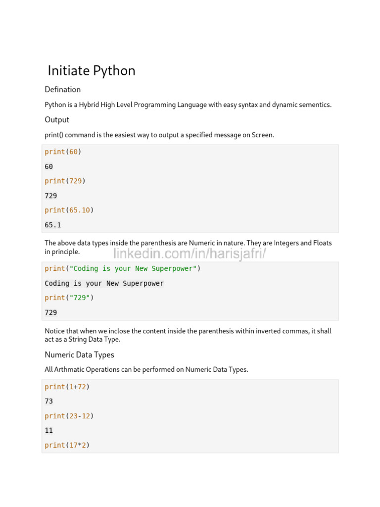Click the print(60) code line

click(x=63, y=152)
